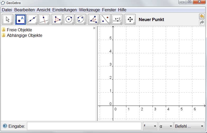Select the Move arrow tool
The image size is (207, 133).
pos(7,19)
